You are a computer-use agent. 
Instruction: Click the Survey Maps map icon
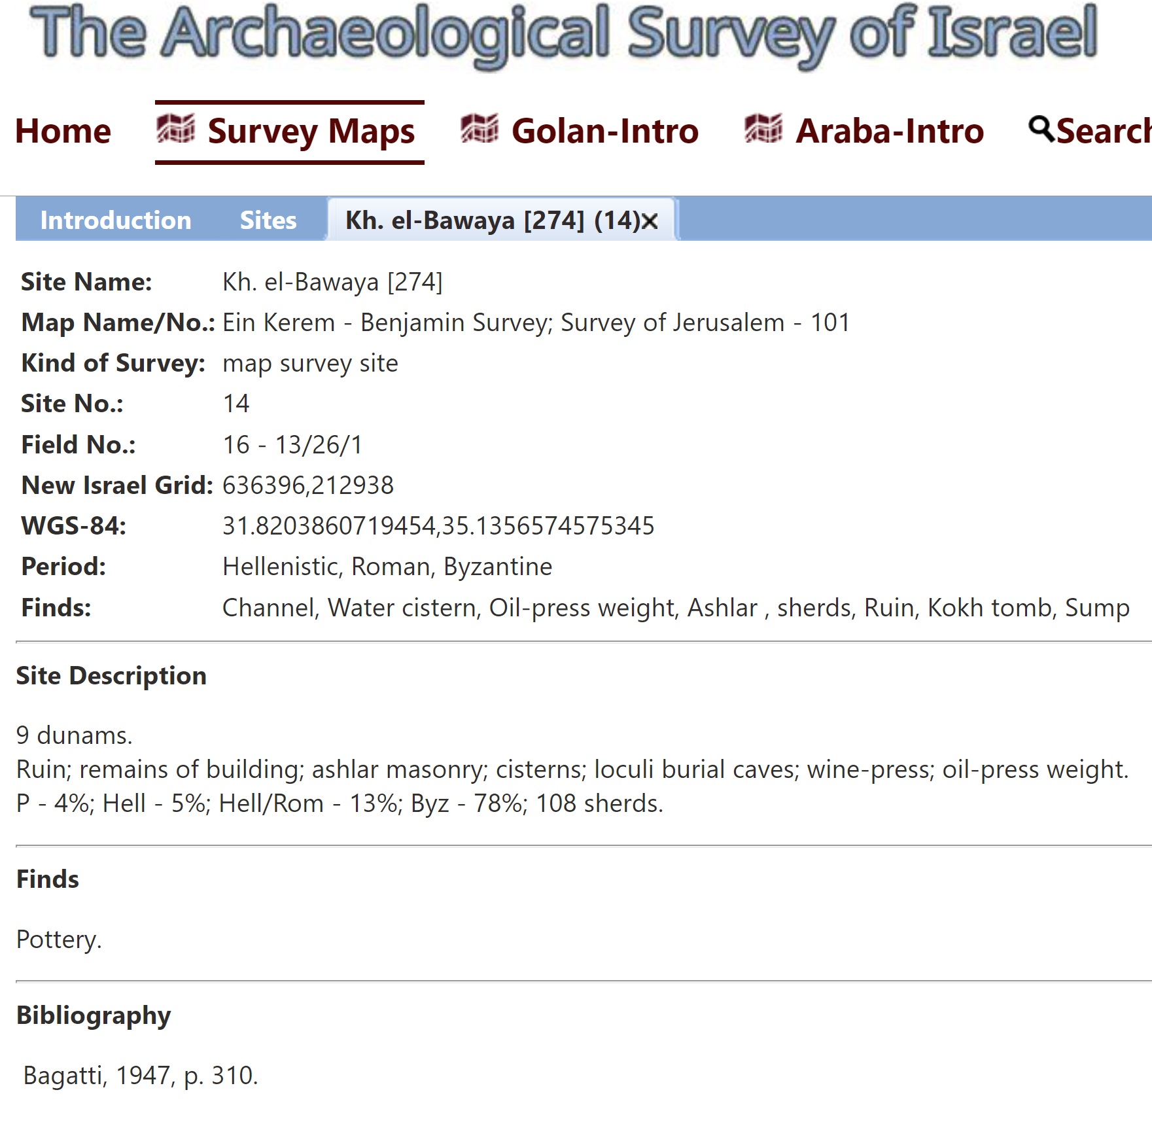coord(175,129)
